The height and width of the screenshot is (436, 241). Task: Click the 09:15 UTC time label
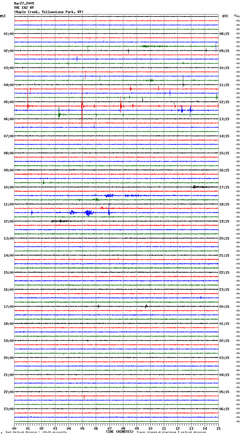click(224, 51)
